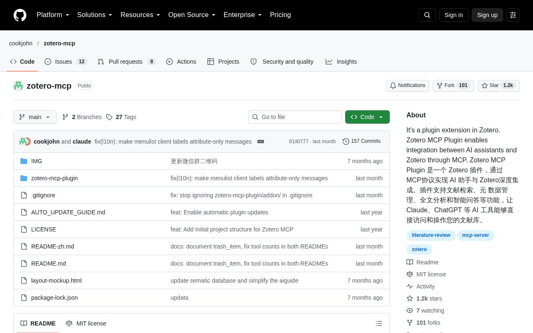Open the Security and quality tab
This screenshot has width=533, height=333.
tap(282, 62)
